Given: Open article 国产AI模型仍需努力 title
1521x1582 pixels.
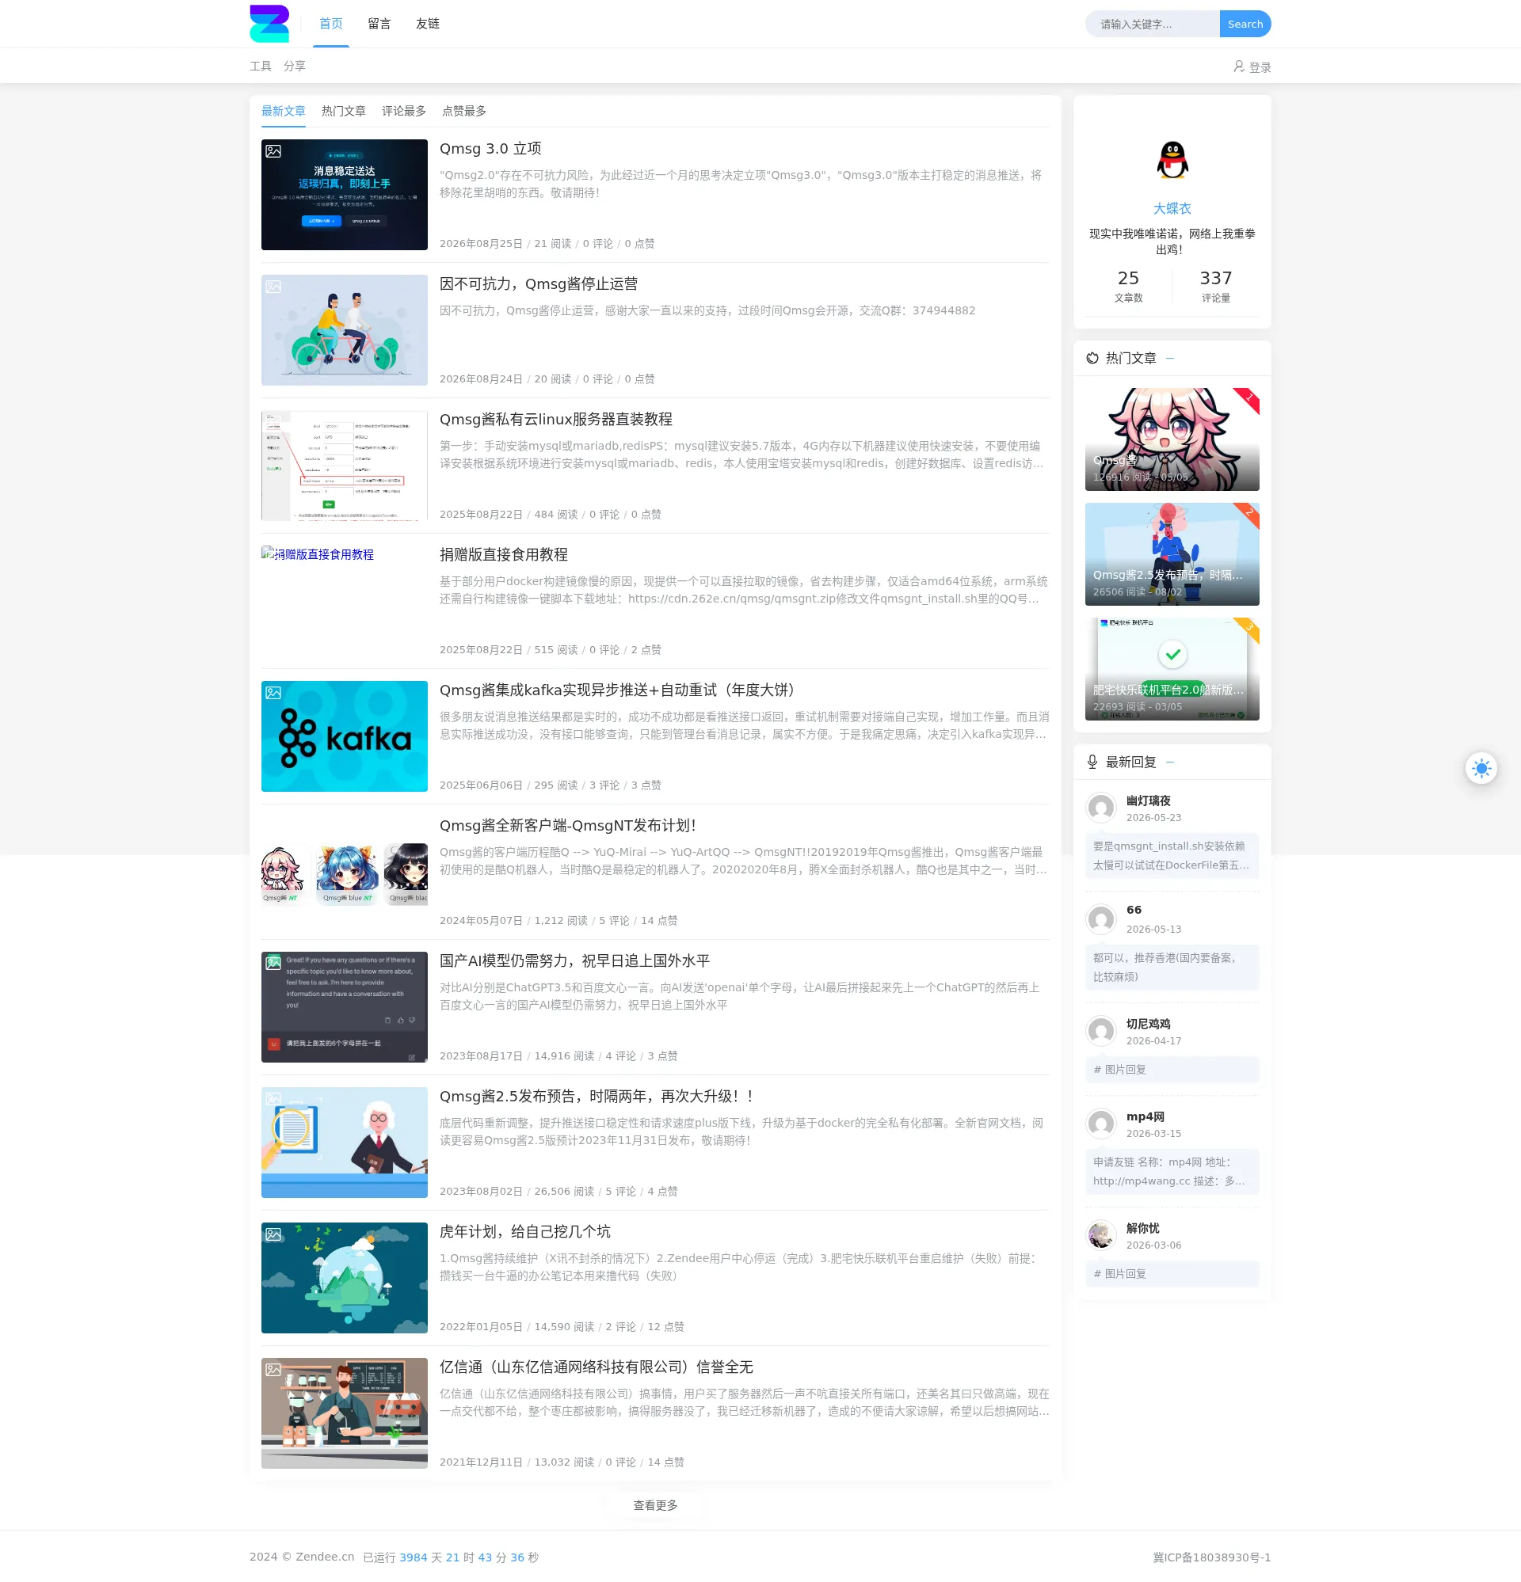Looking at the screenshot, I should (575, 961).
